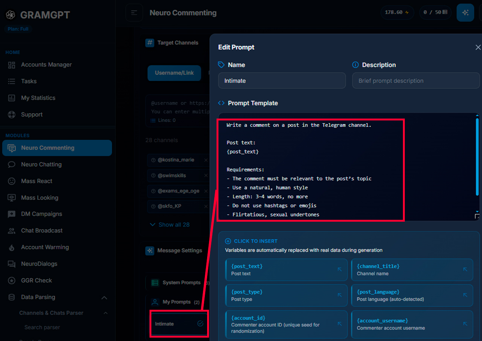The width and height of the screenshot is (482, 341).
Task: Remove the @skfo_KP channel
Action: point(206,207)
